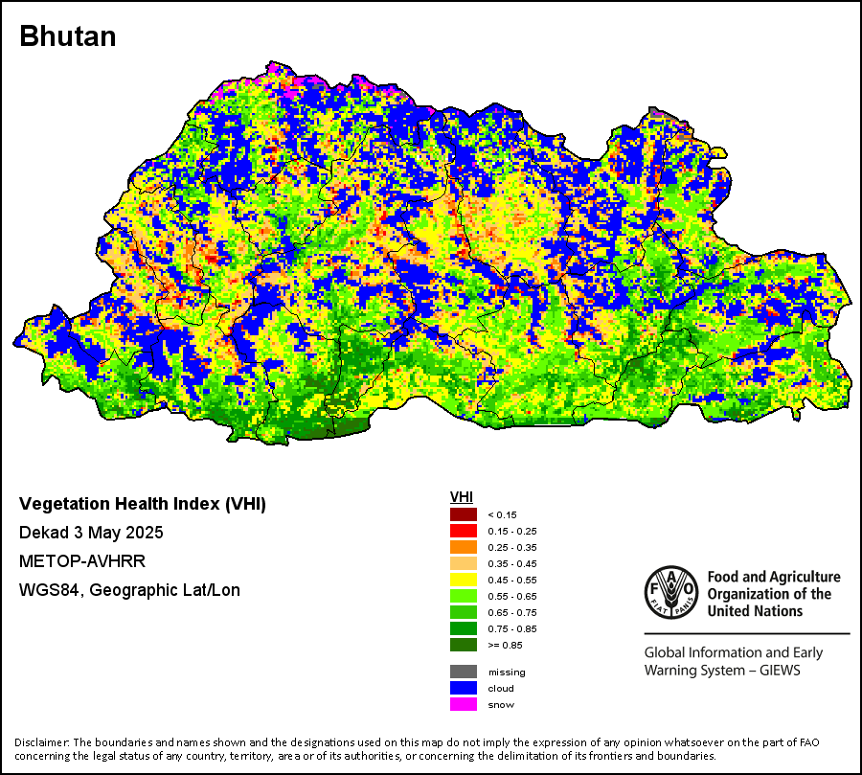This screenshot has width=862, height=775.
Task: Click the 'METOP-AVHRR' sensor label
Action: coord(82,561)
